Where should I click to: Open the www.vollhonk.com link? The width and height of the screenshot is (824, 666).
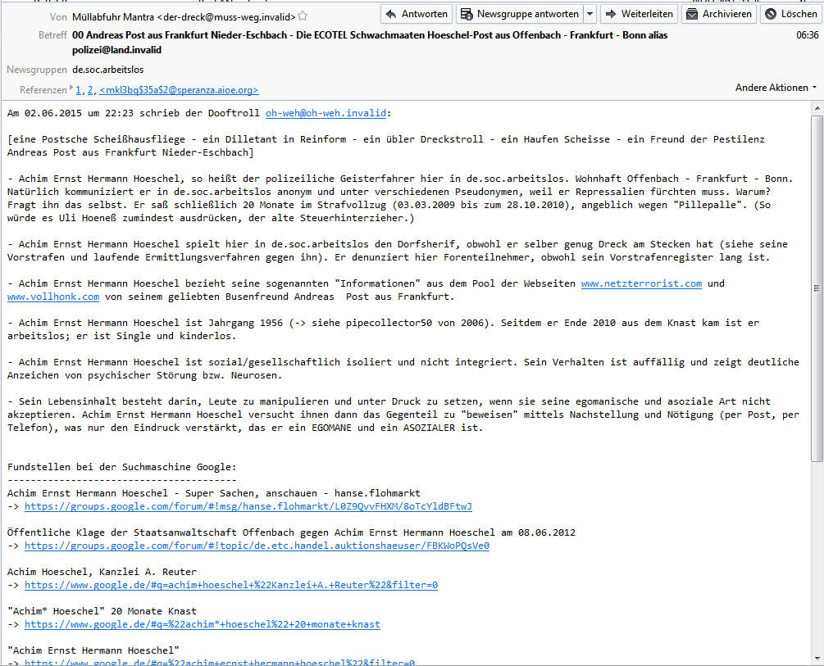(x=53, y=297)
